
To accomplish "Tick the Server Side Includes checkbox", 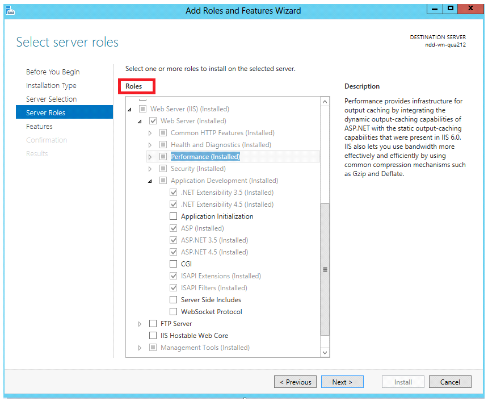I will (x=174, y=300).
